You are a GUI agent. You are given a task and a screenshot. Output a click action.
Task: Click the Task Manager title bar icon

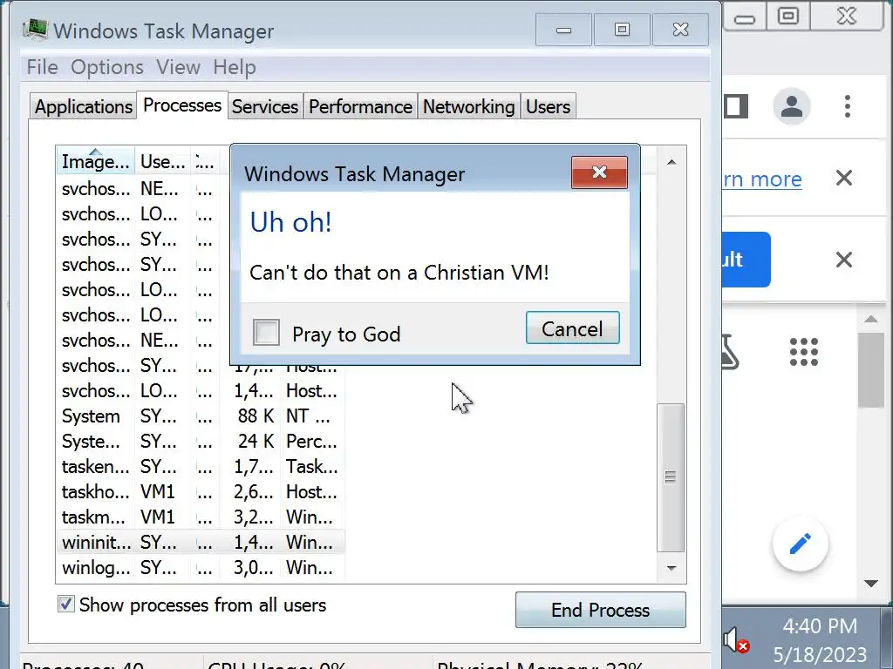(35, 30)
